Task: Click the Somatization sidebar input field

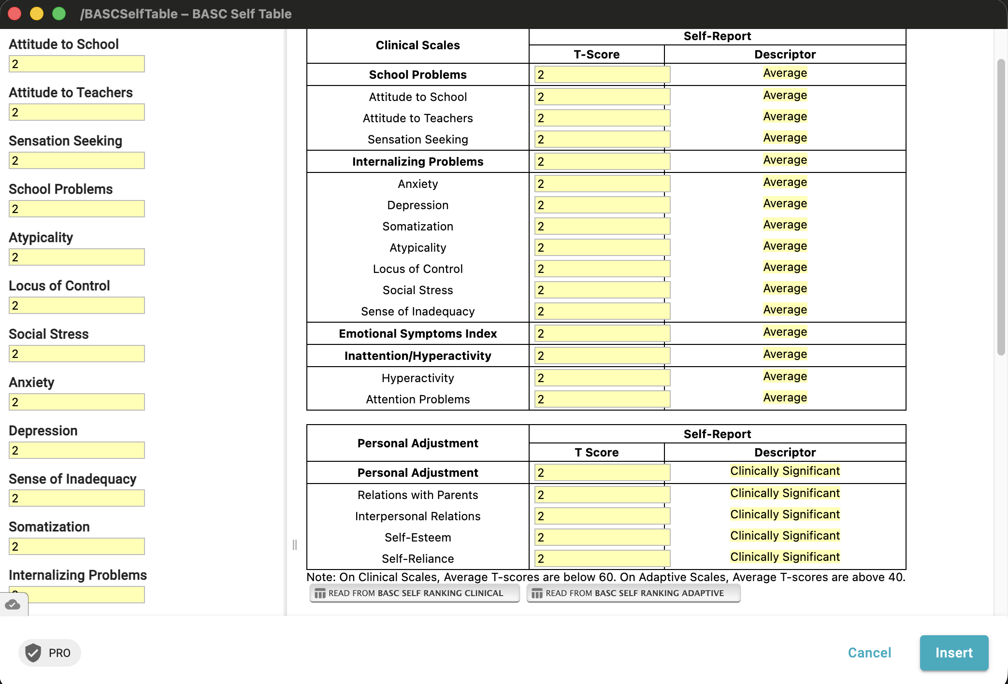Action: point(77,546)
